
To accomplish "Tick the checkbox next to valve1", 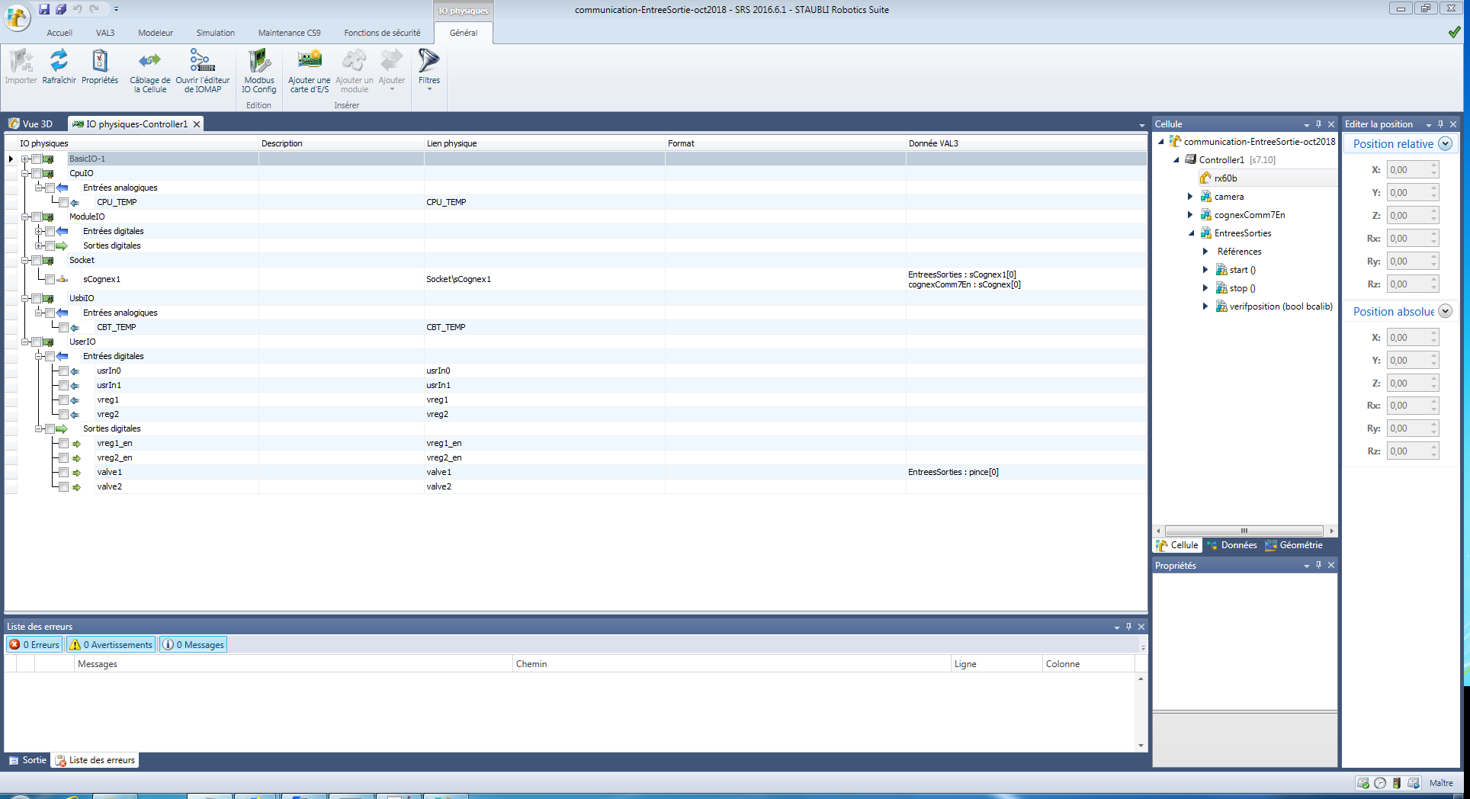I will point(64,473).
